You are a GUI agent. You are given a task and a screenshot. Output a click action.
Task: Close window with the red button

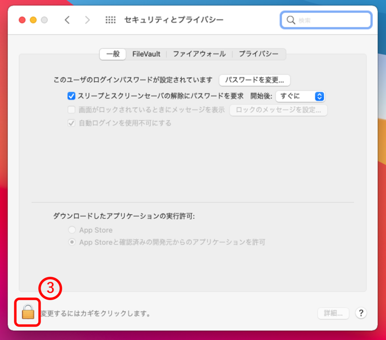pos(22,20)
